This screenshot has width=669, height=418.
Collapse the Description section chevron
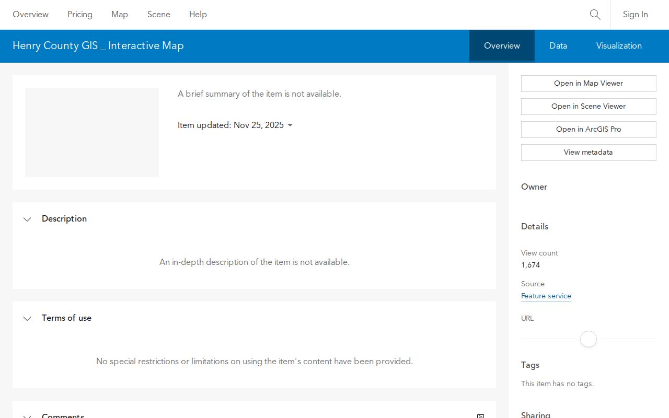[x=27, y=219]
